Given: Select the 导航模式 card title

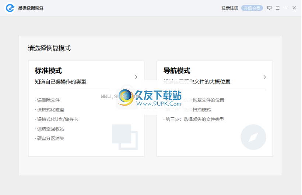Looking at the screenshot, I should click(177, 71).
